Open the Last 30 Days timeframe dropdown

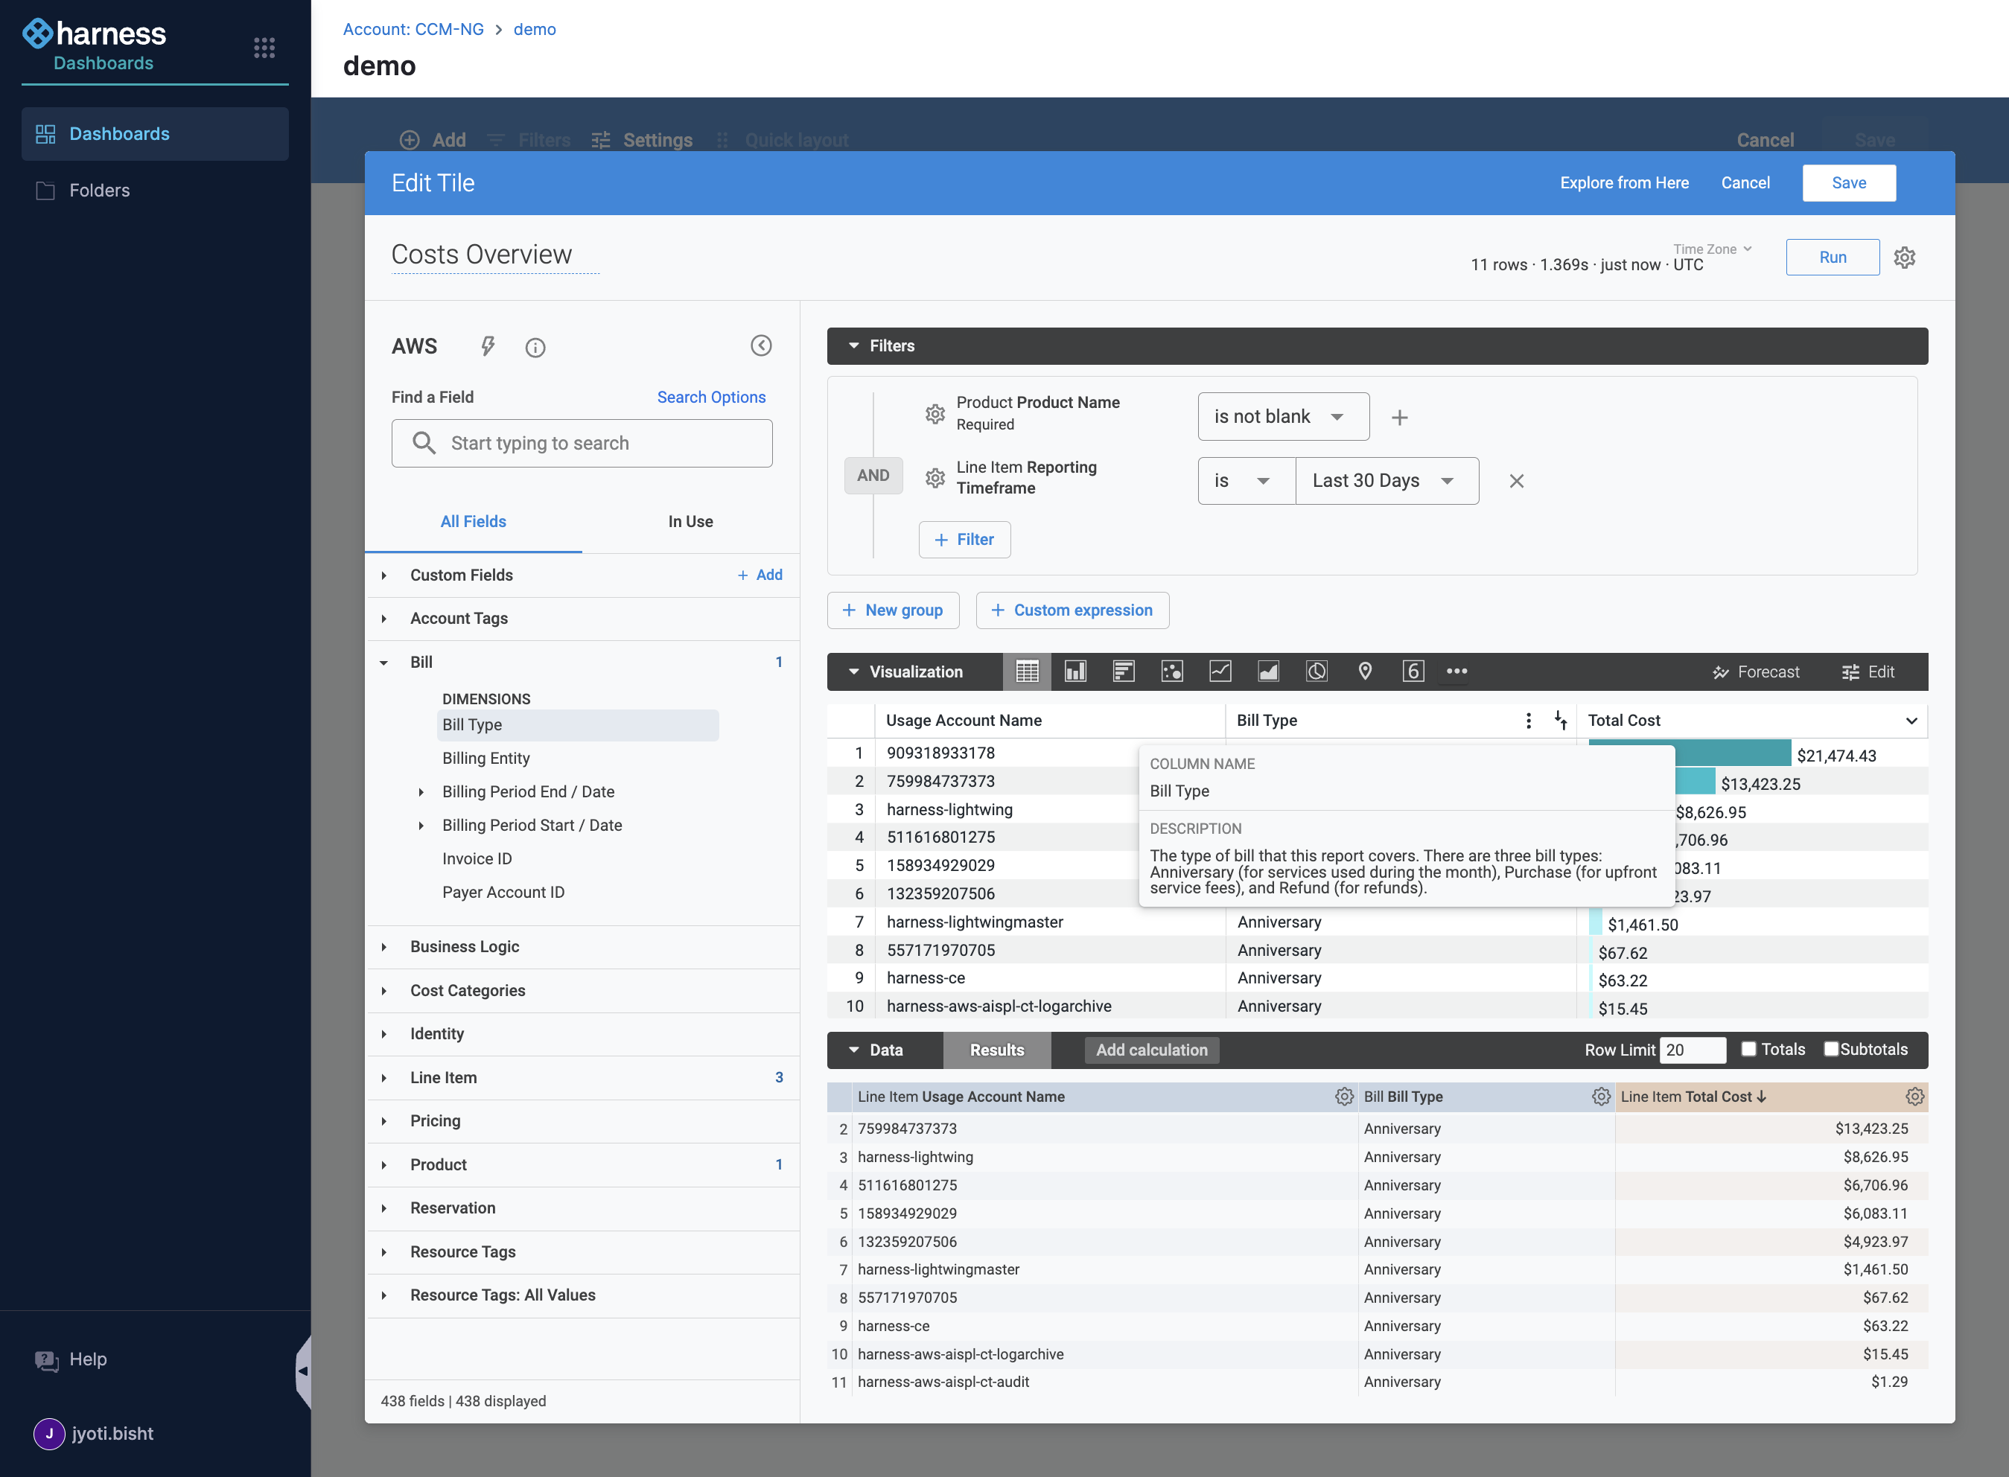pyautogui.click(x=1386, y=481)
